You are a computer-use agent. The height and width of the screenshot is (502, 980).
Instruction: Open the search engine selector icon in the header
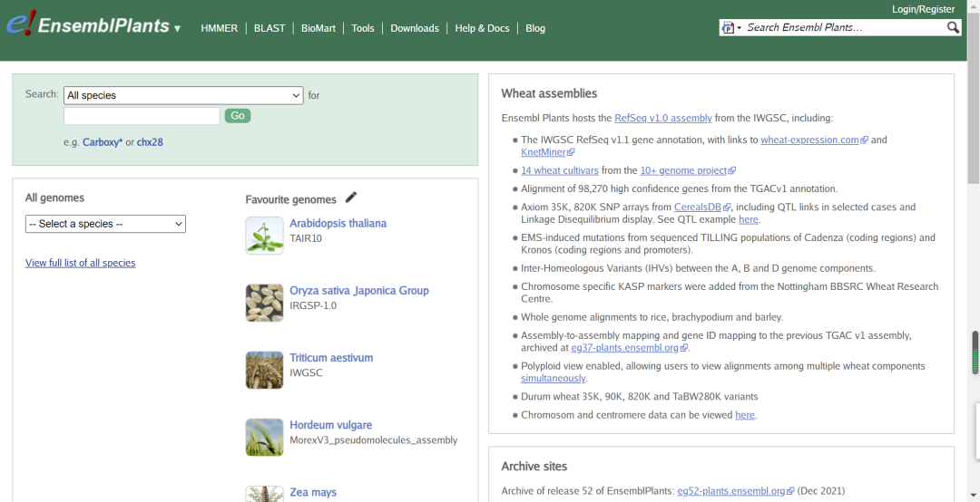[730, 27]
